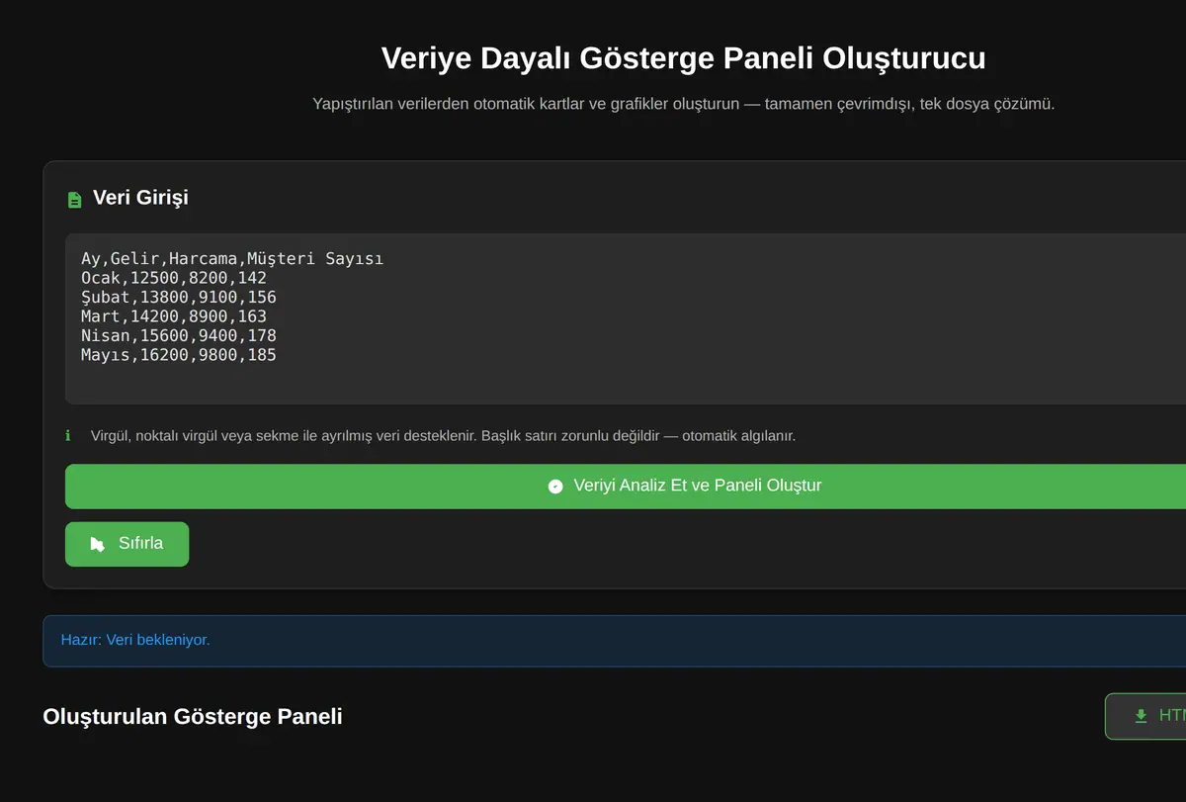This screenshot has width=1186, height=802.
Task: Click the Veri Girişi section heading
Action: [x=140, y=198]
